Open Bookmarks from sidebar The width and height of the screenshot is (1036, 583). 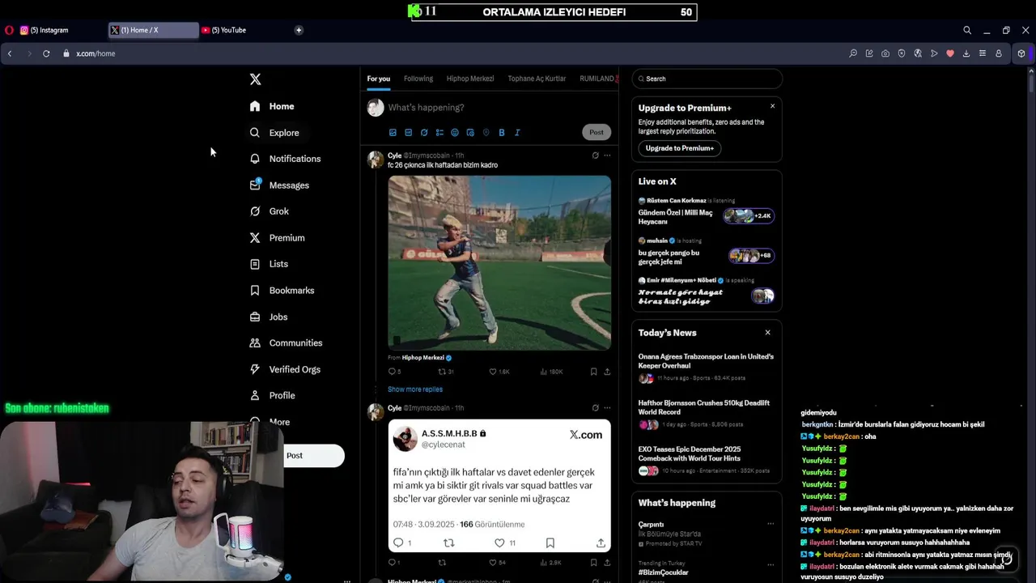(x=282, y=291)
